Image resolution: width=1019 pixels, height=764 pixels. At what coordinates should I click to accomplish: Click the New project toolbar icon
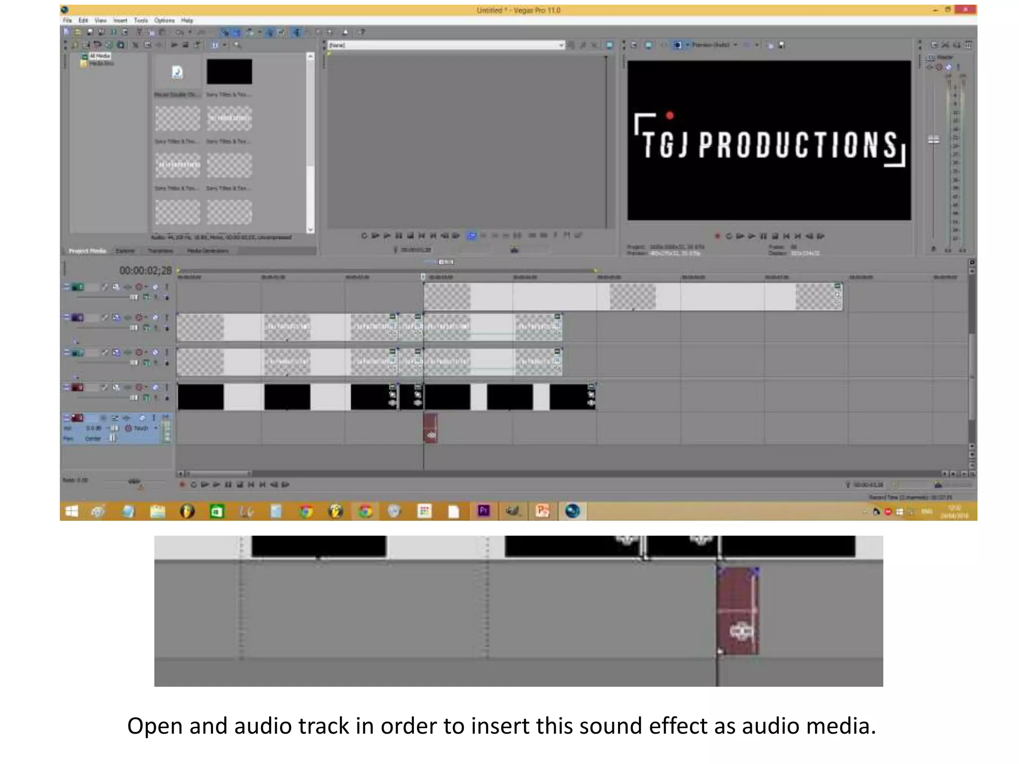pyautogui.click(x=67, y=32)
